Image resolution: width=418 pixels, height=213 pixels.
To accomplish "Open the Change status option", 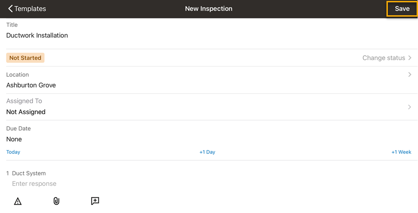I will click(384, 58).
